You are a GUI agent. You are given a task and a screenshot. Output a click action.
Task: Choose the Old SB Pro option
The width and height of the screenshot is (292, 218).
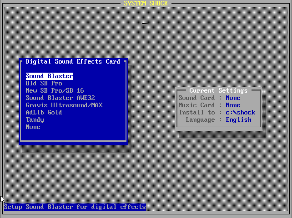[x=44, y=84]
